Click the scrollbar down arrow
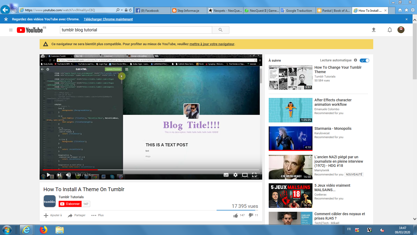 (x=415, y=219)
